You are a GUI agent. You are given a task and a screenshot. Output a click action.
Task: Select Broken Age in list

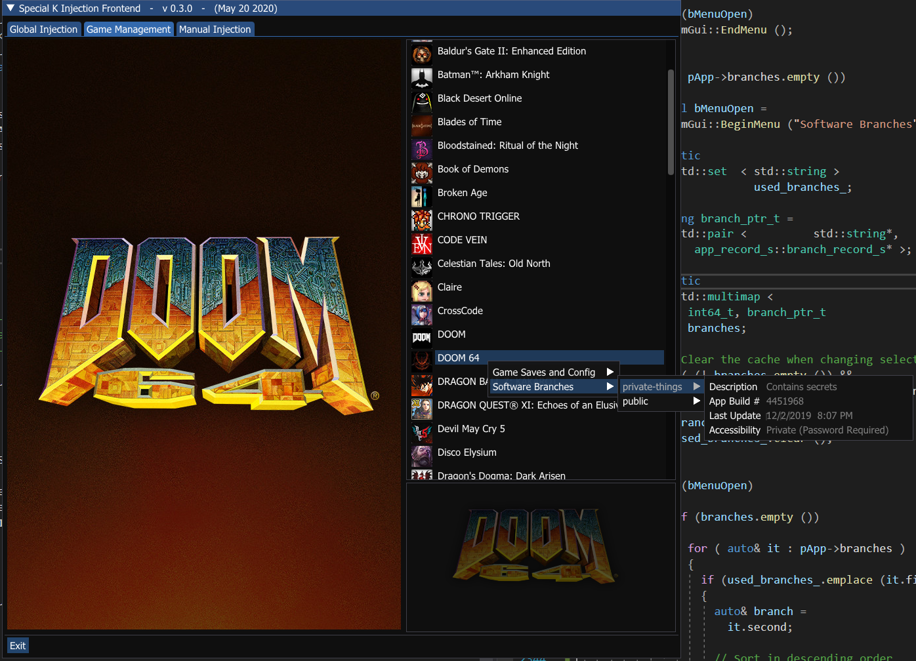click(x=463, y=193)
